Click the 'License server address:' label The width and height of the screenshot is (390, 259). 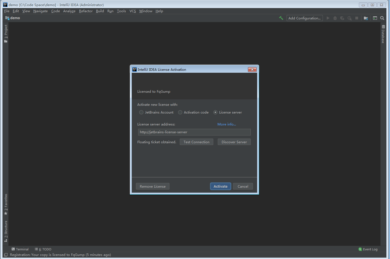pyautogui.click(x=156, y=124)
